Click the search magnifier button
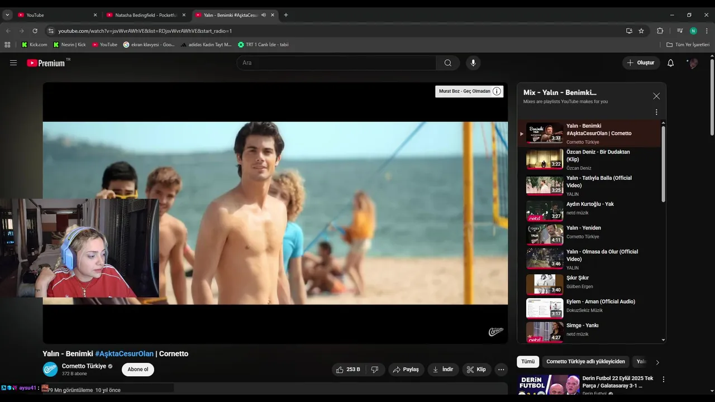 pos(448,63)
